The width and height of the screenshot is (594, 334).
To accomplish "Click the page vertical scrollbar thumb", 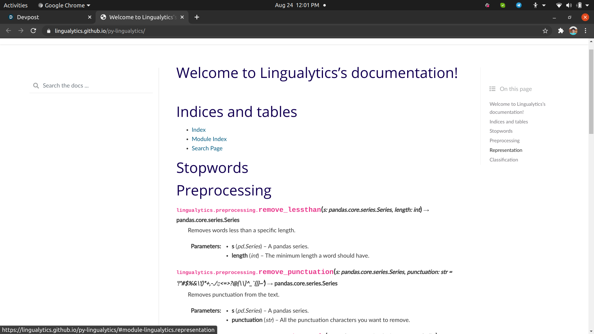I will (591, 91).
